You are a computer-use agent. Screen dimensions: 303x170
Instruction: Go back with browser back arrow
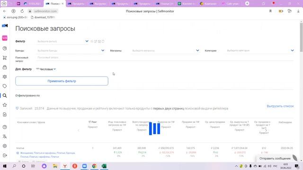(5, 11)
